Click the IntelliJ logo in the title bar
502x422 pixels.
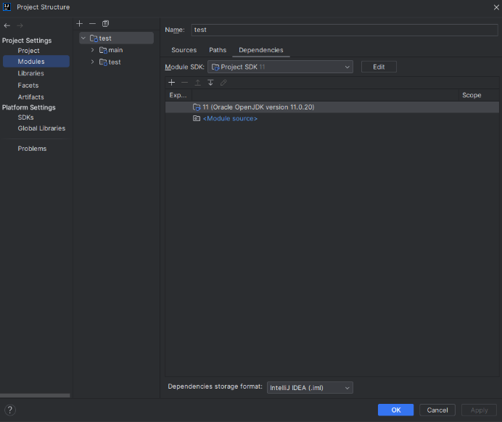(7, 7)
